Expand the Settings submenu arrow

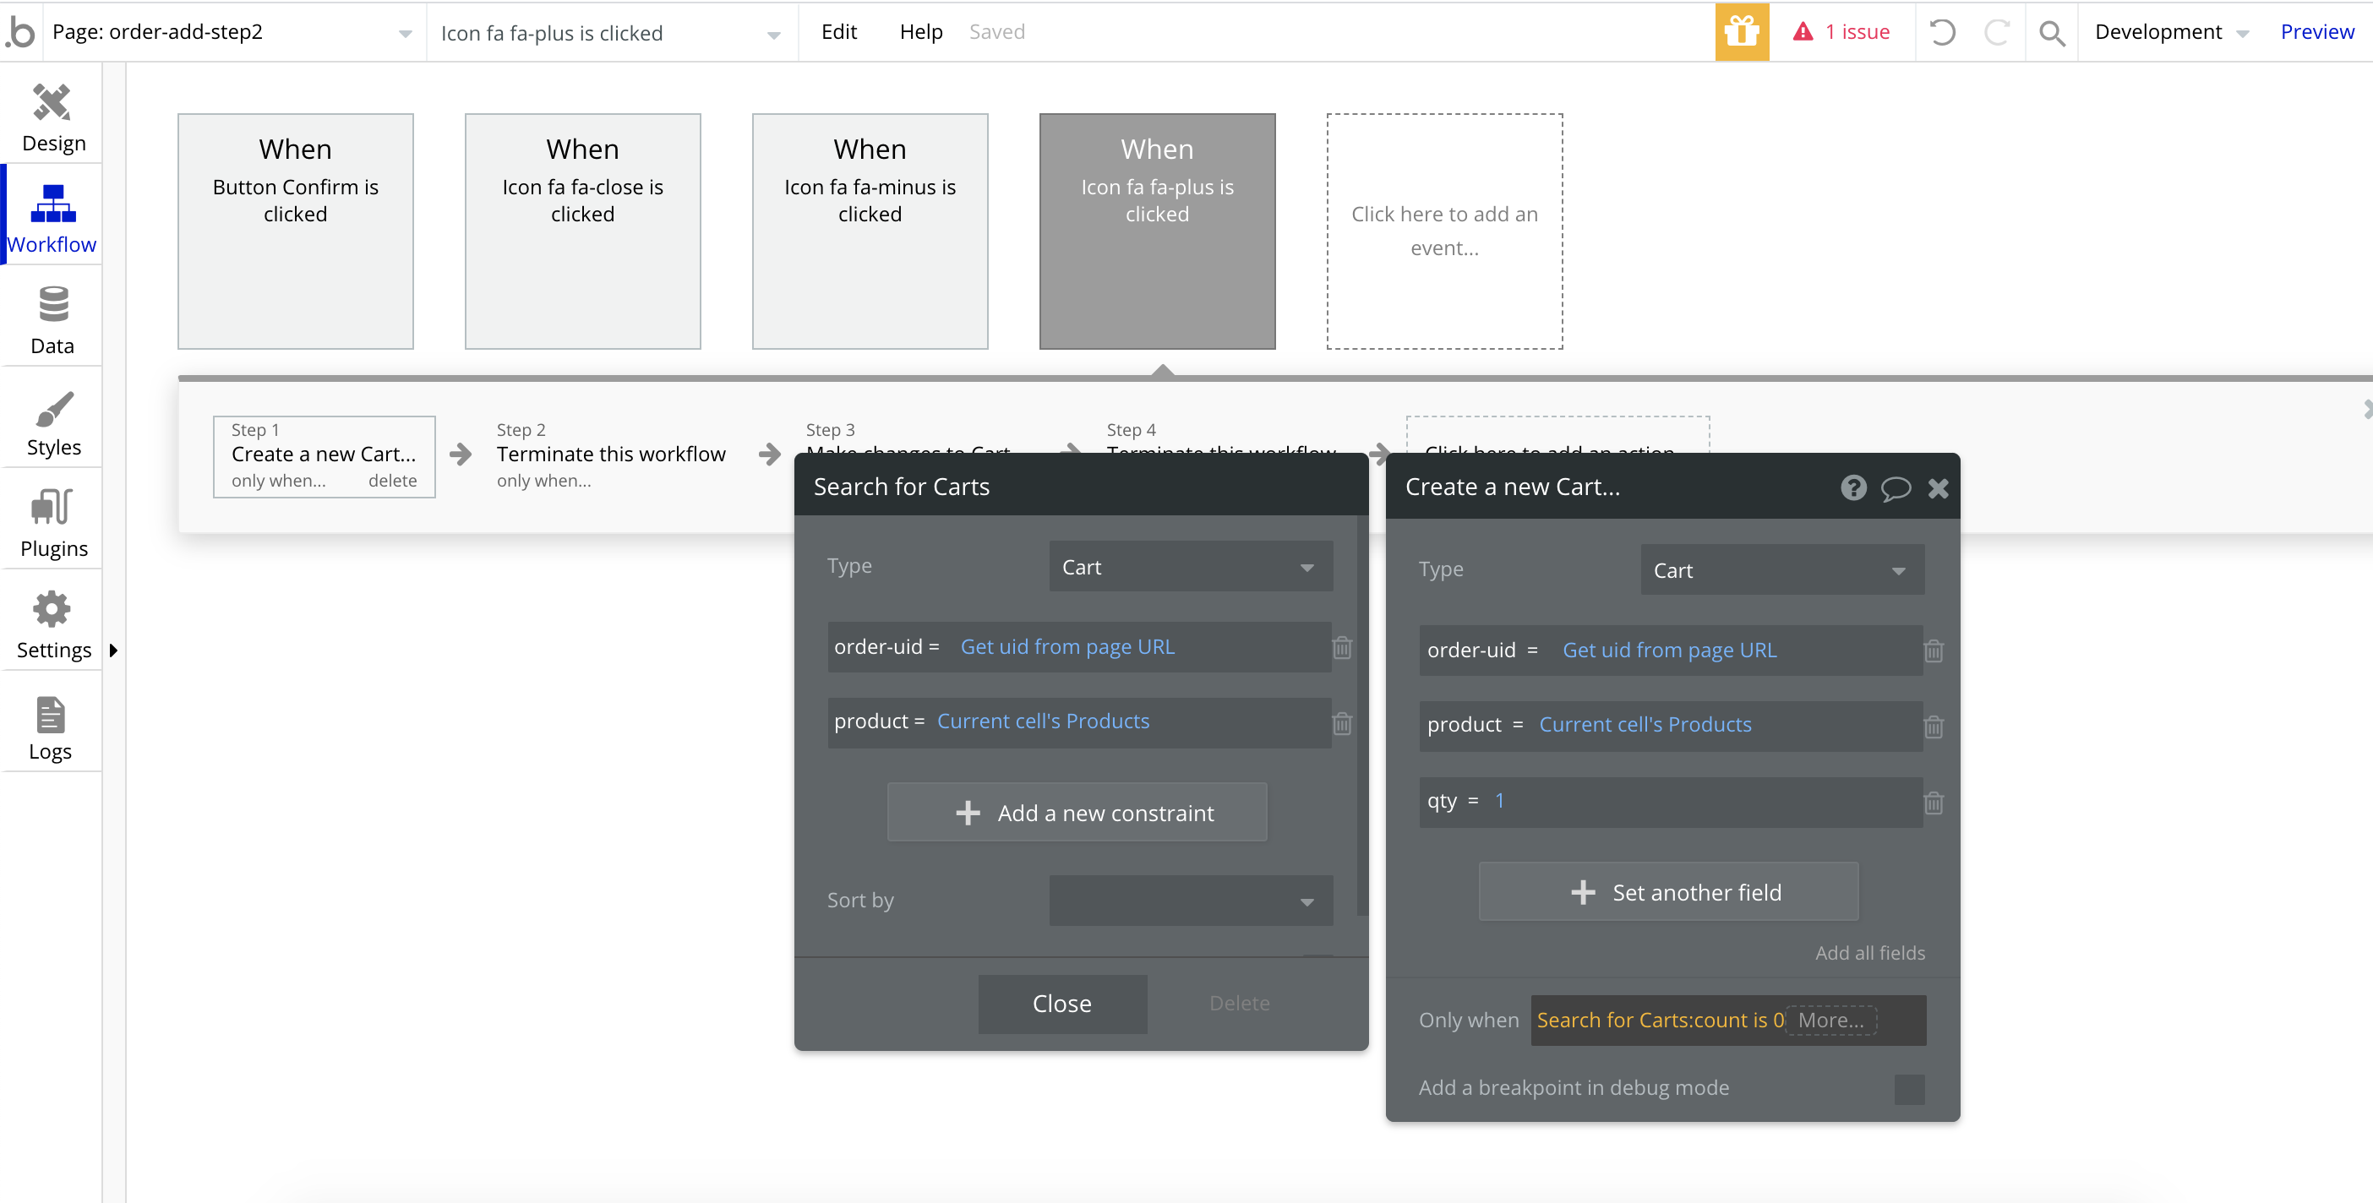(x=113, y=650)
